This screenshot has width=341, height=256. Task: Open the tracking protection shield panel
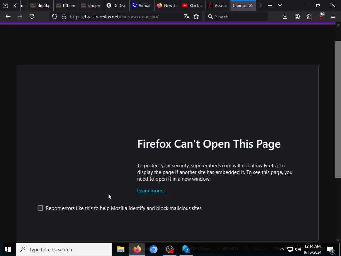[x=55, y=17]
